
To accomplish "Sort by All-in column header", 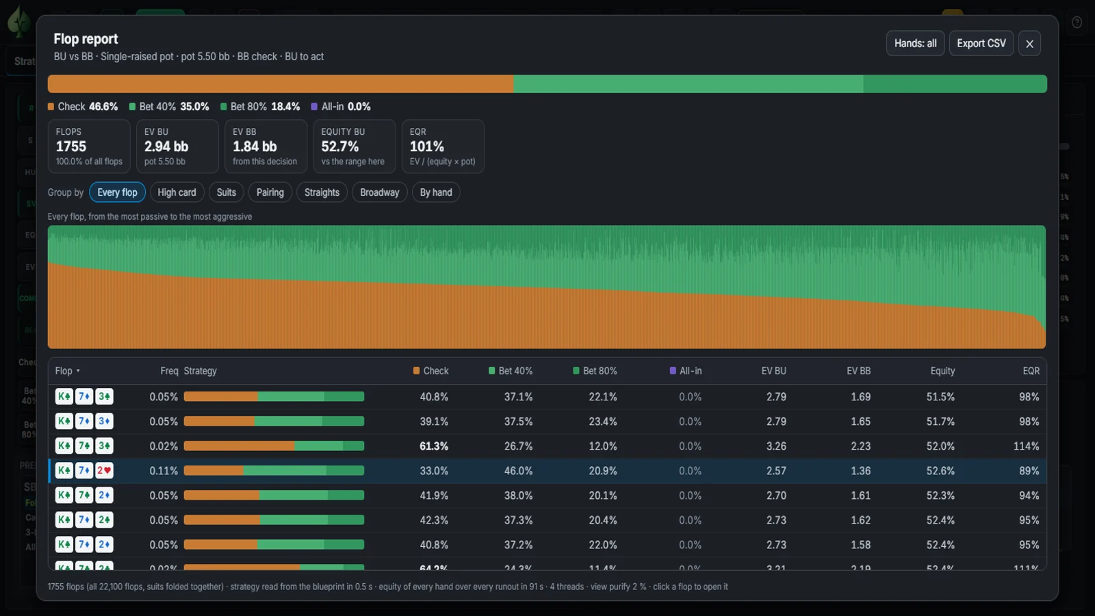I will (686, 371).
